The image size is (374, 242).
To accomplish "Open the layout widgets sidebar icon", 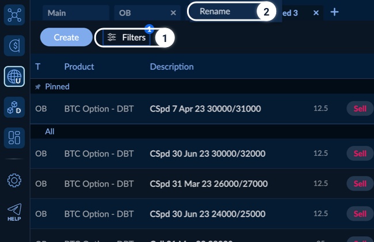I will click(x=14, y=138).
